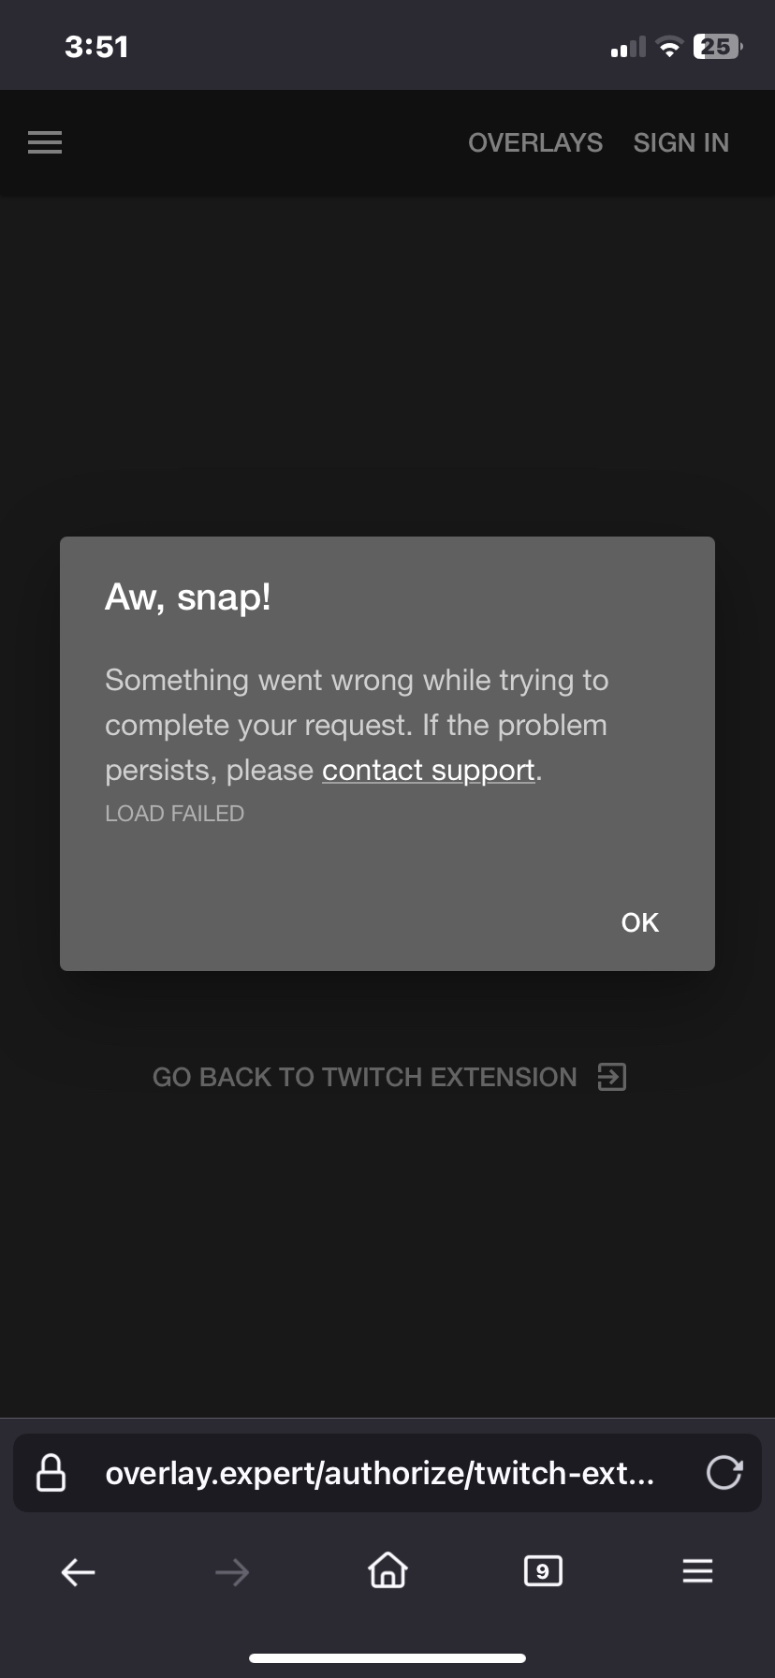Open the tabs switcher showing 9 tabs
This screenshot has height=1678, width=775.
click(543, 1570)
